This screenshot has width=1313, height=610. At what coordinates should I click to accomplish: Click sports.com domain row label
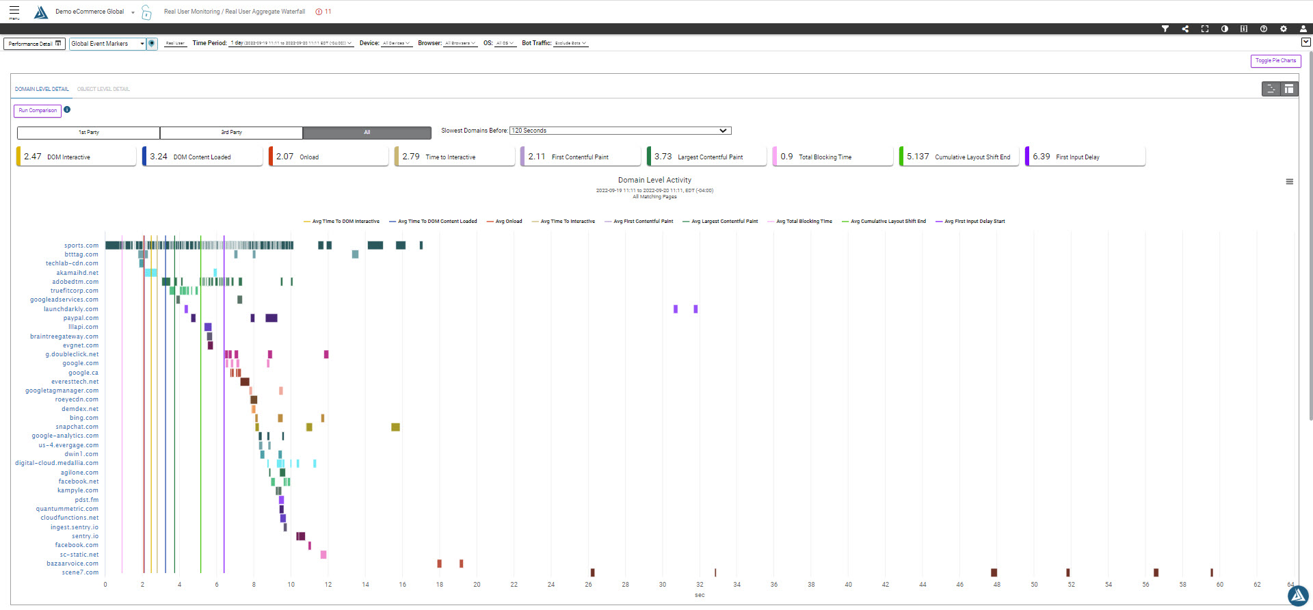point(81,246)
